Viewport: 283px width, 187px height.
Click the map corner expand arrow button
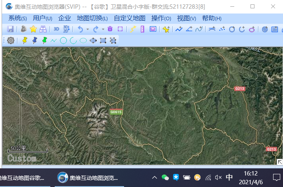(x=280, y=162)
